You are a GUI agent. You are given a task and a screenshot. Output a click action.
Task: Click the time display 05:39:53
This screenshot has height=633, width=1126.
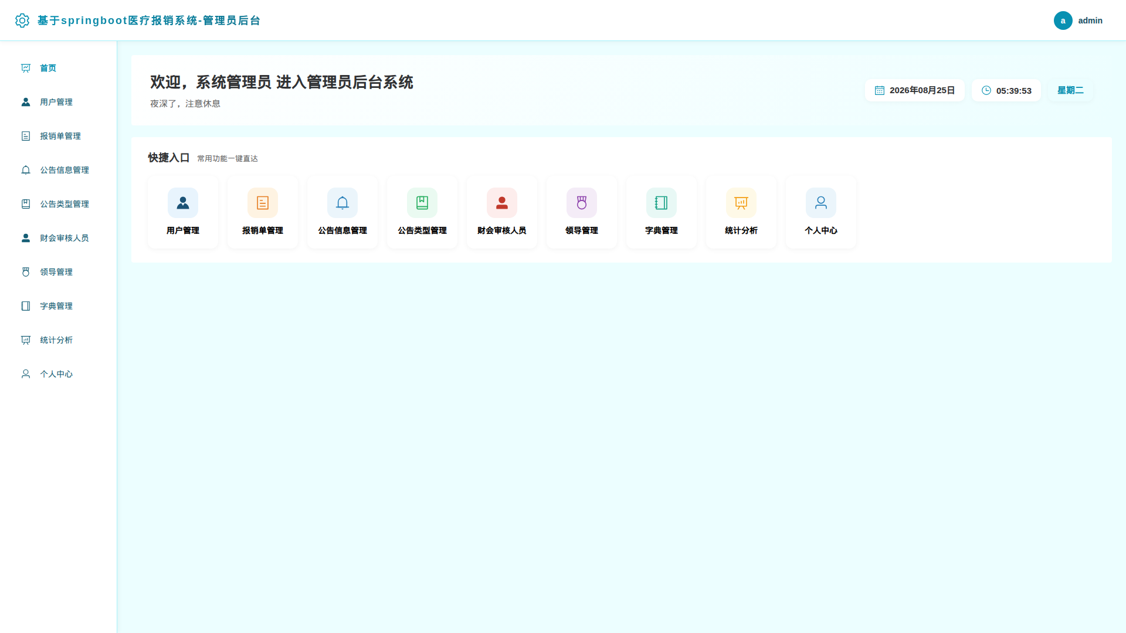[1013, 90]
